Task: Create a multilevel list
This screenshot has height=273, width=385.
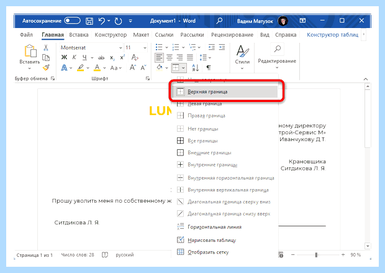Action: pyautogui.click(x=192, y=47)
